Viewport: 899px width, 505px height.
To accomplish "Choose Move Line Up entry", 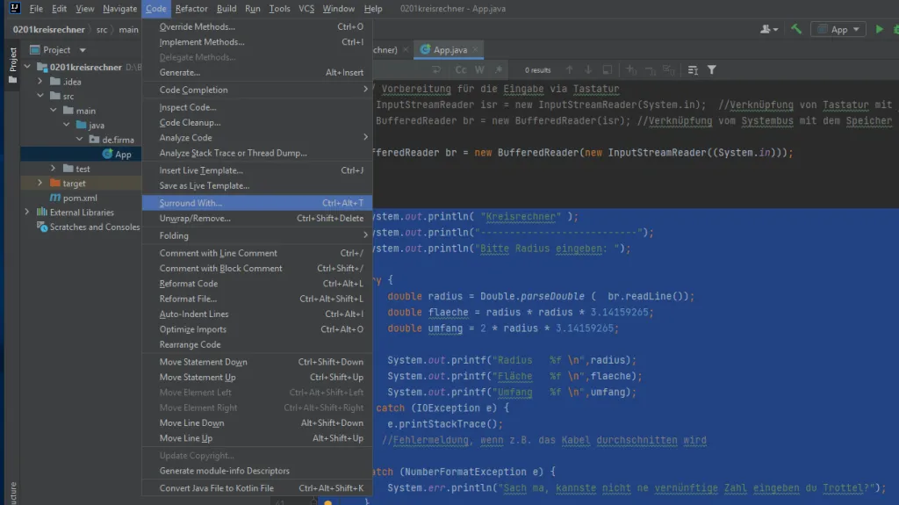I will tap(257, 438).
